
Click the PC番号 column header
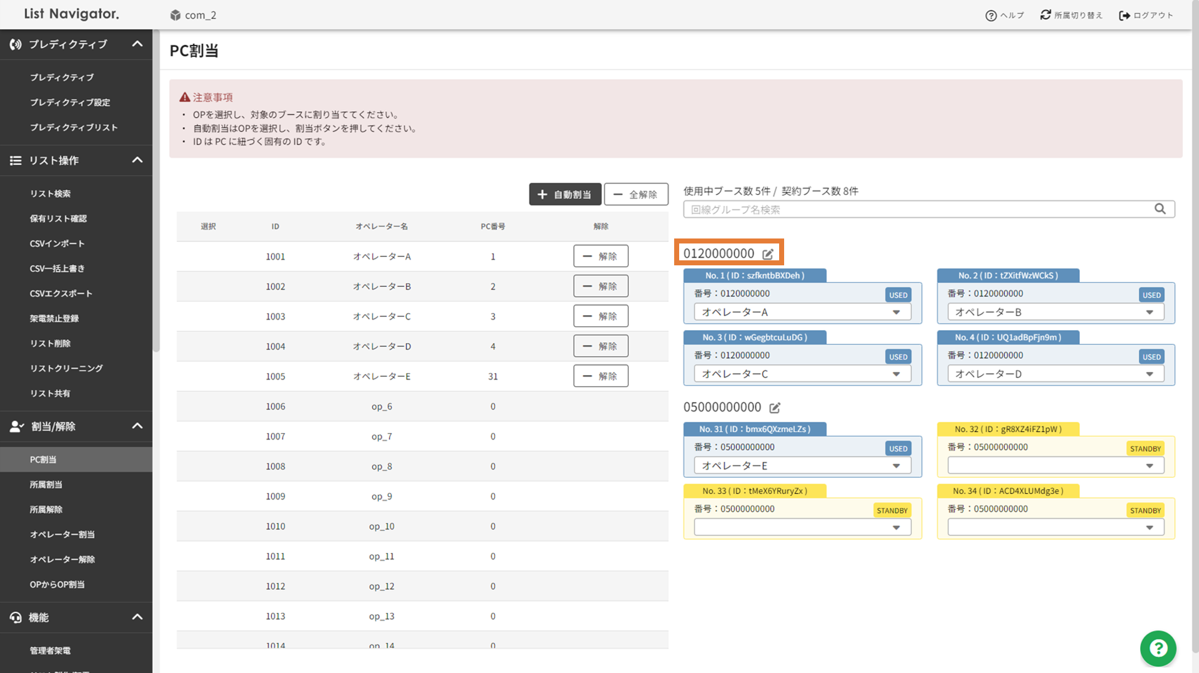point(493,226)
